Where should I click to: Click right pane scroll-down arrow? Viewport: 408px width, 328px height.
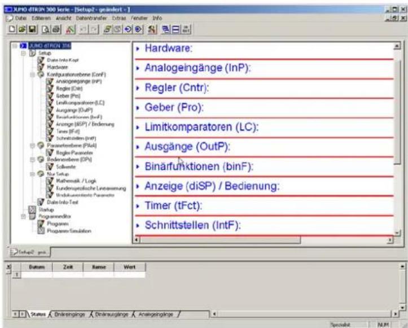click(397, 233)
